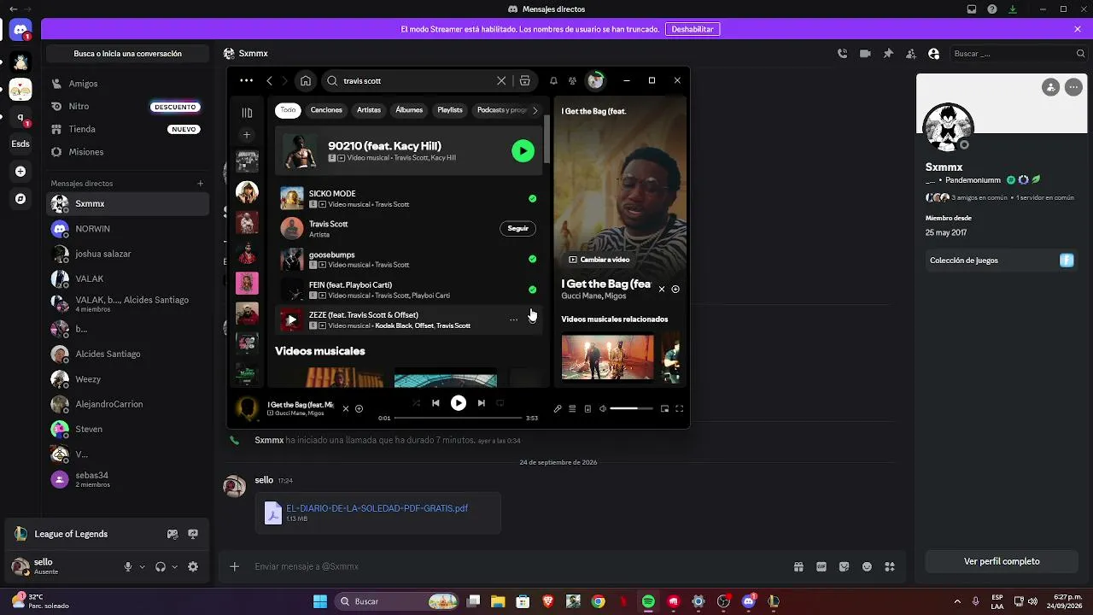Follow Travis Scott with Seguir button
The height and width of the screenshot is (615, 1093).
pos(517,228)
